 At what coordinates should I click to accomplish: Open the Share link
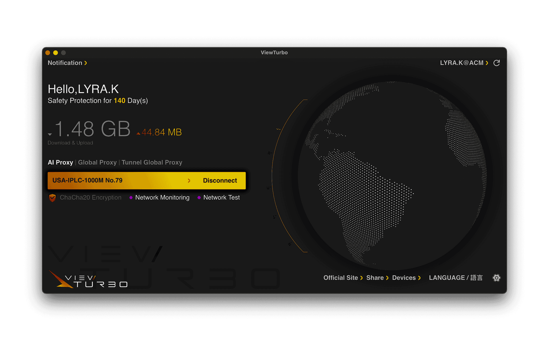[x=377, y=278]
